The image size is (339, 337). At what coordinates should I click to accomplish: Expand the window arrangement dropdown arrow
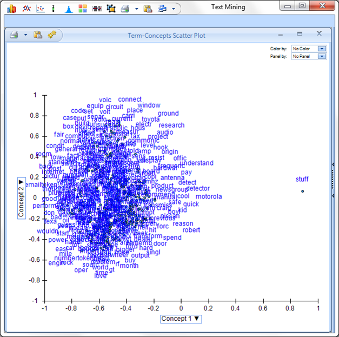[x=174, y=9]
